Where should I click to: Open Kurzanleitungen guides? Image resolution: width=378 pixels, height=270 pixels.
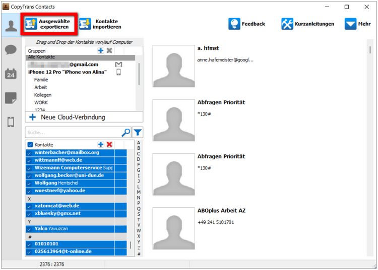307,24
